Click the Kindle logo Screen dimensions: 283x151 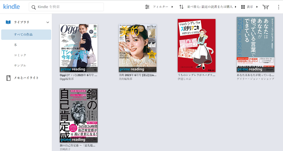[12, 7]
